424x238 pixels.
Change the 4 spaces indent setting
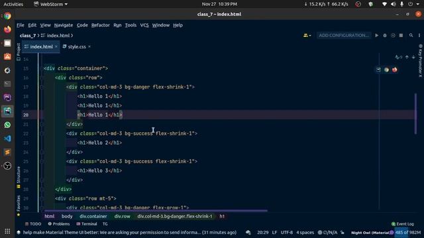[305, 232]
